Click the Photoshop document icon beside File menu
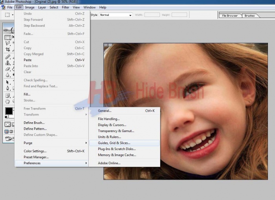The width and height of the screenshot is (275, 200). tap(3, 7)
